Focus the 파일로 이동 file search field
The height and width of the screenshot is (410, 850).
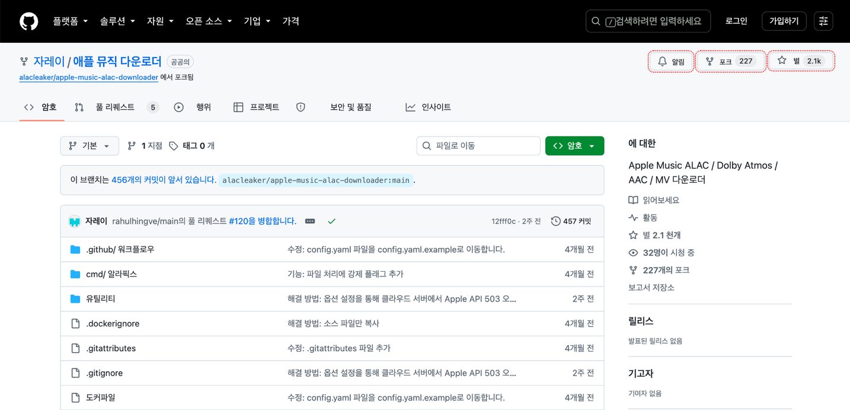pos(478,146)
